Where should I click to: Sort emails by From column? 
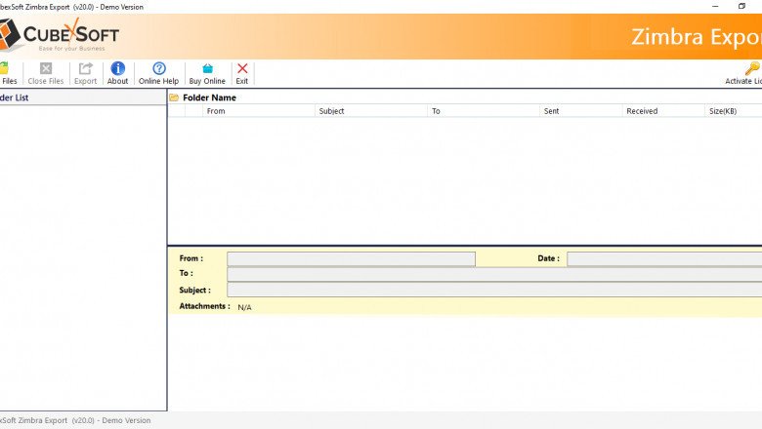point(259,111)
